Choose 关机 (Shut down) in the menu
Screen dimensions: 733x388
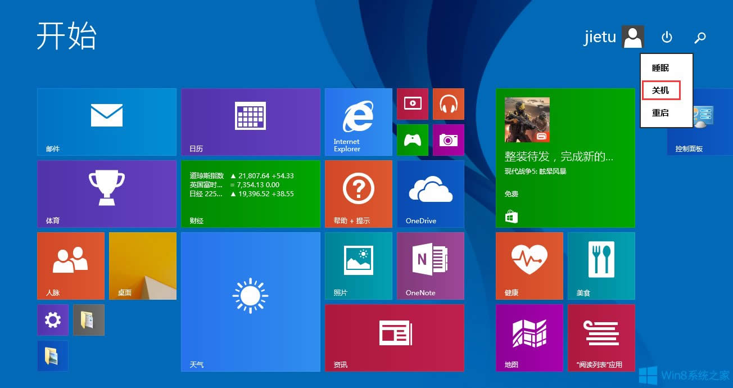point(661,90)
